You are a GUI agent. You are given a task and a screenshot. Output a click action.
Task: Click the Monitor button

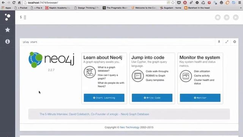200,98
